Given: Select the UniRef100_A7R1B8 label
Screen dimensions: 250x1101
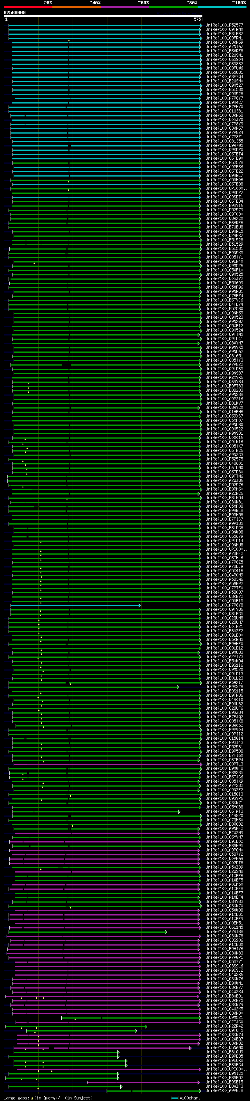Looking at the screenshot, I should [224, 931].
